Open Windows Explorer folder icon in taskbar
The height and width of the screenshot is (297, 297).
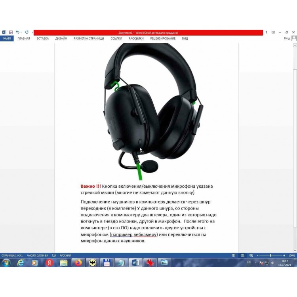pos(64,263)
